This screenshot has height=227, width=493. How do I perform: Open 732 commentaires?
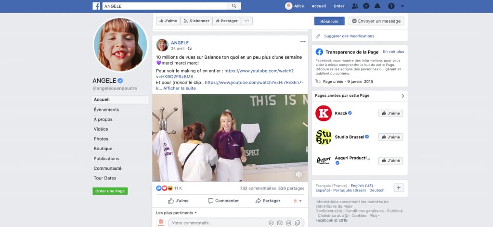[258, 189]
